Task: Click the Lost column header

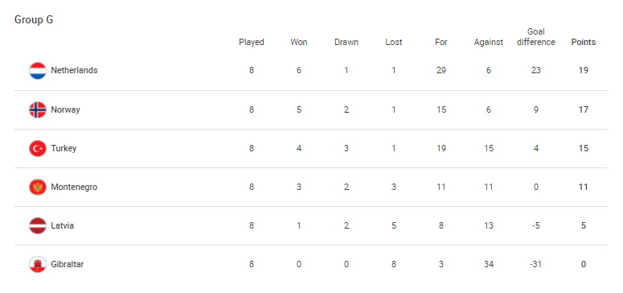Action: click(394, 42)
